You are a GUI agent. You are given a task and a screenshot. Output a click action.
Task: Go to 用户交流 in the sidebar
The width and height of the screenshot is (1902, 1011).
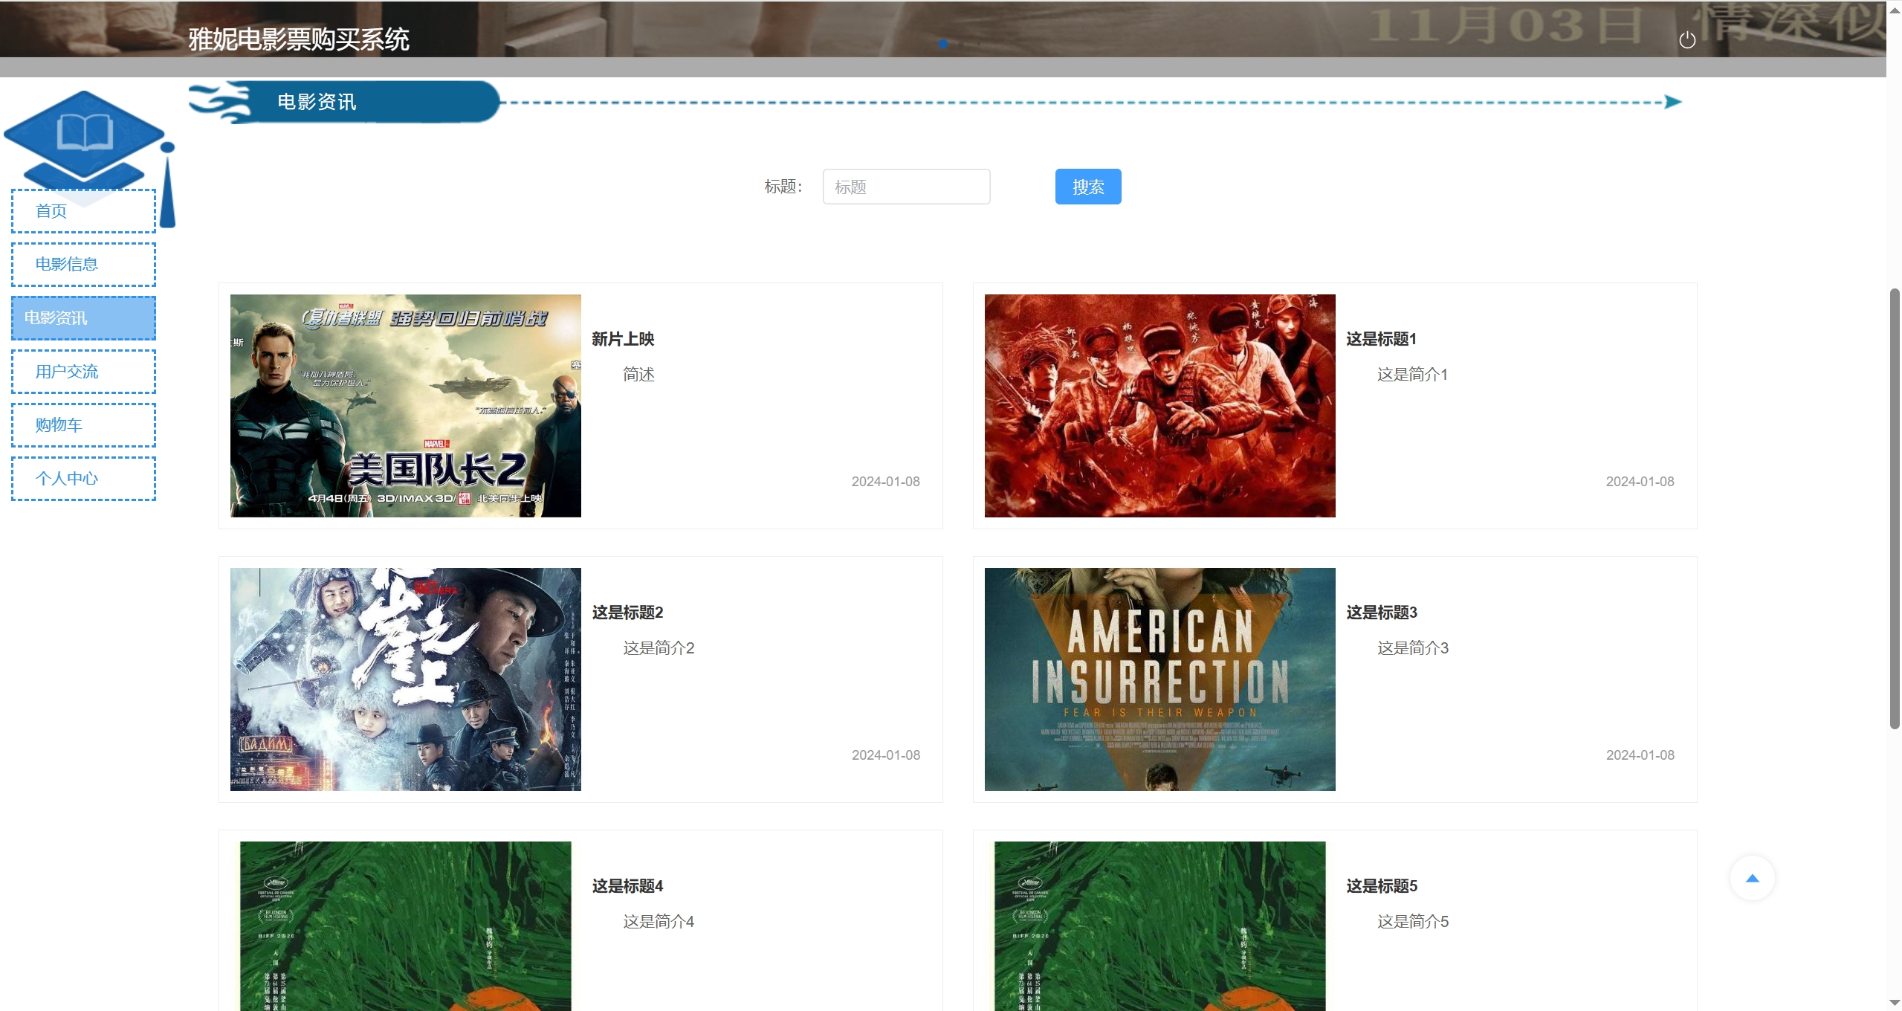83,372
